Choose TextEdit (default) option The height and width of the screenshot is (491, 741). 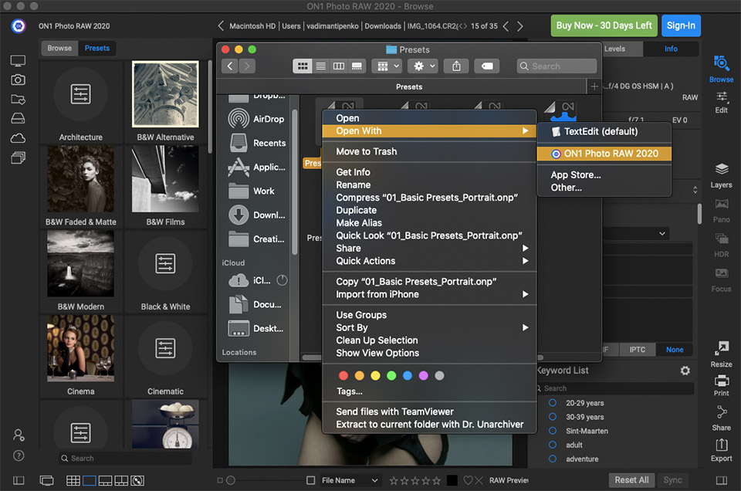pos(604,131)
